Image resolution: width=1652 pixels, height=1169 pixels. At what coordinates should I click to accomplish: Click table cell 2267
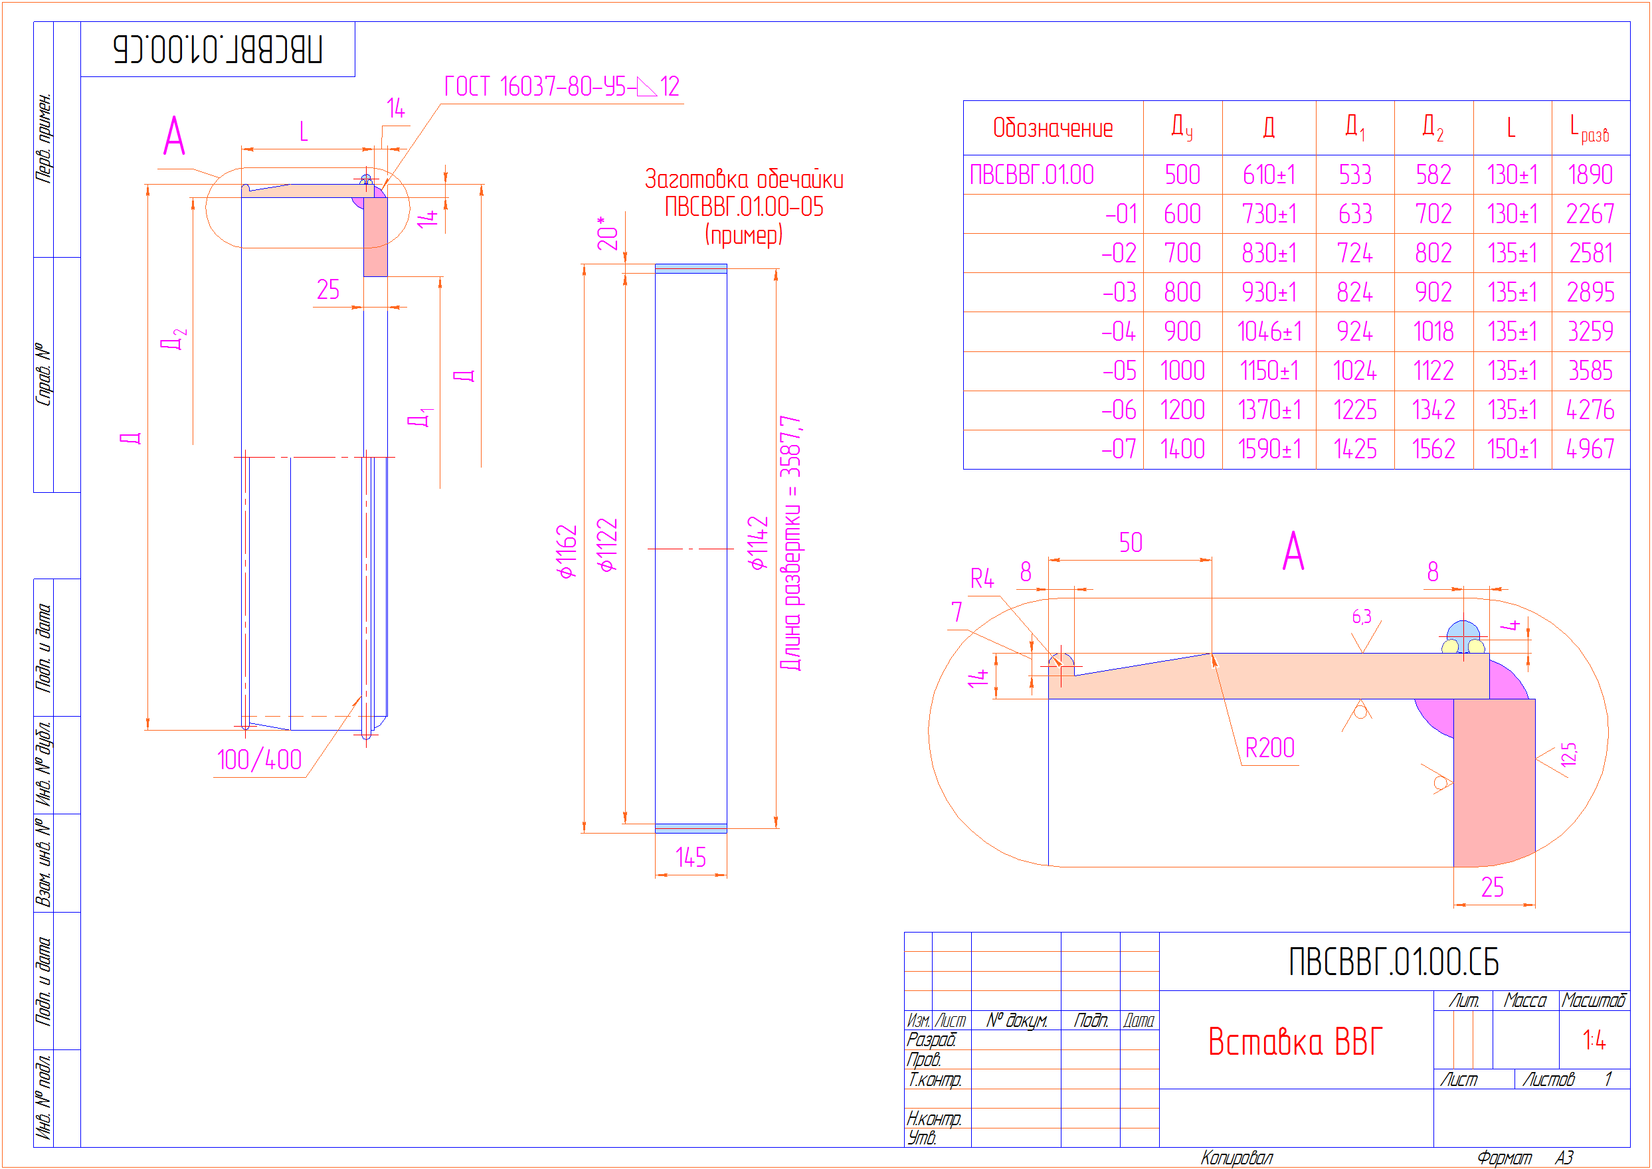tap(1590, 214)
